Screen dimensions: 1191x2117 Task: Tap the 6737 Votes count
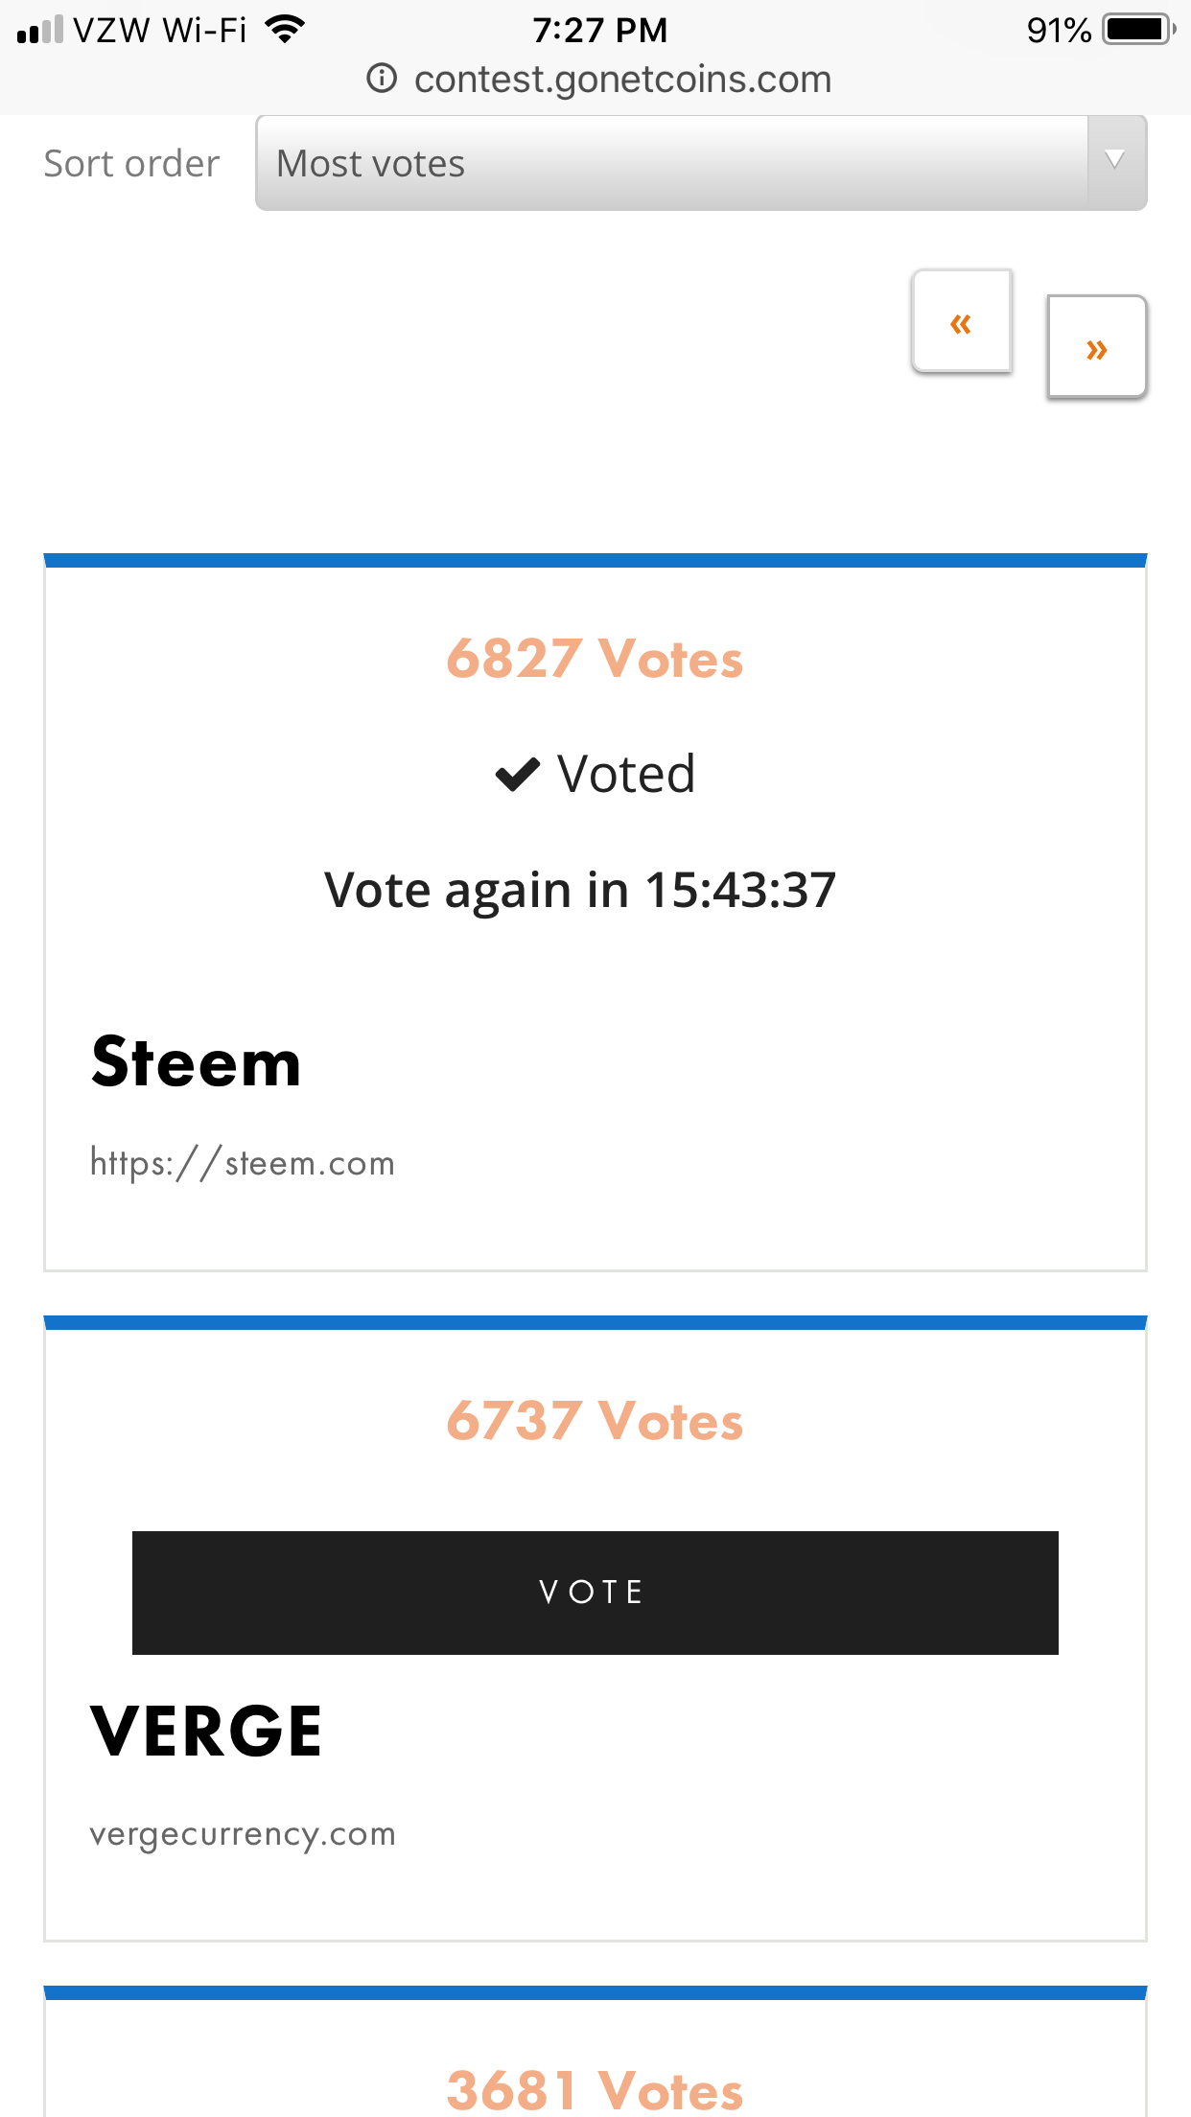595,1421
